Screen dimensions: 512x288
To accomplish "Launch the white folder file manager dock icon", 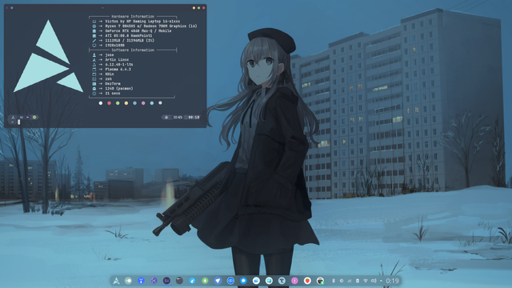I will coord(256,281).
